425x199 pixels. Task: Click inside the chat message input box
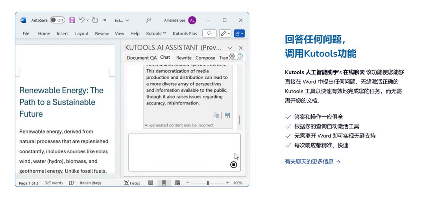tap(184, 153)
